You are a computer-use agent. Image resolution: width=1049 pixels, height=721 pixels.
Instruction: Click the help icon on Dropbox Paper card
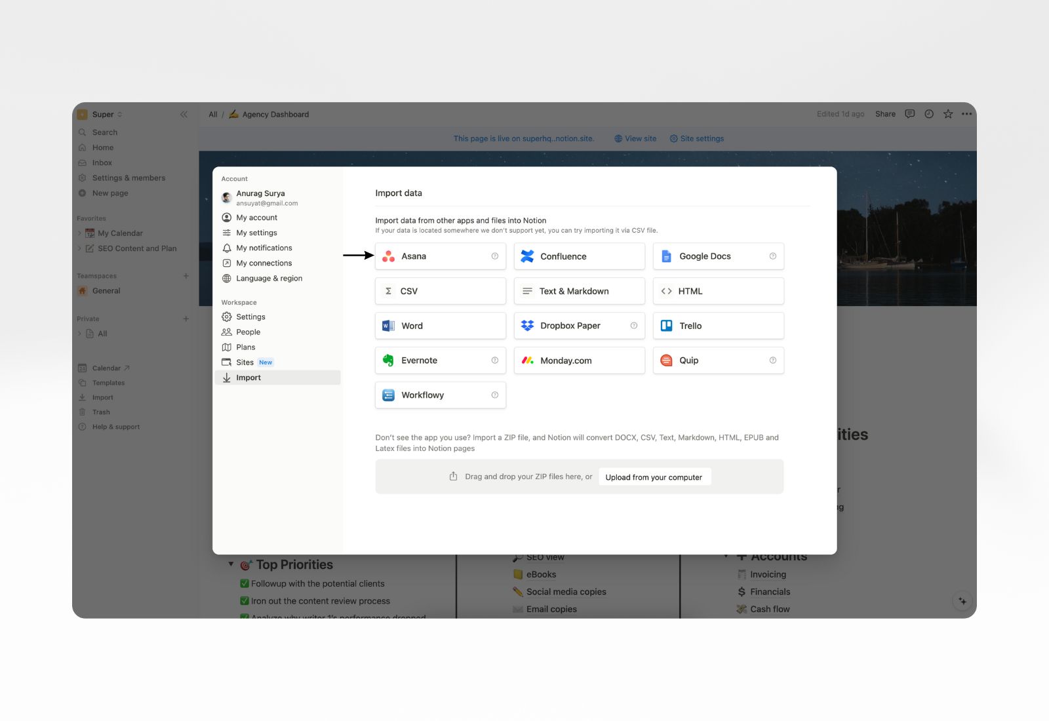[634, 326]
